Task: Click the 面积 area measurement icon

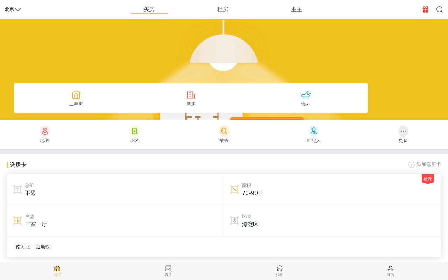Action: [x=234, y=189]
